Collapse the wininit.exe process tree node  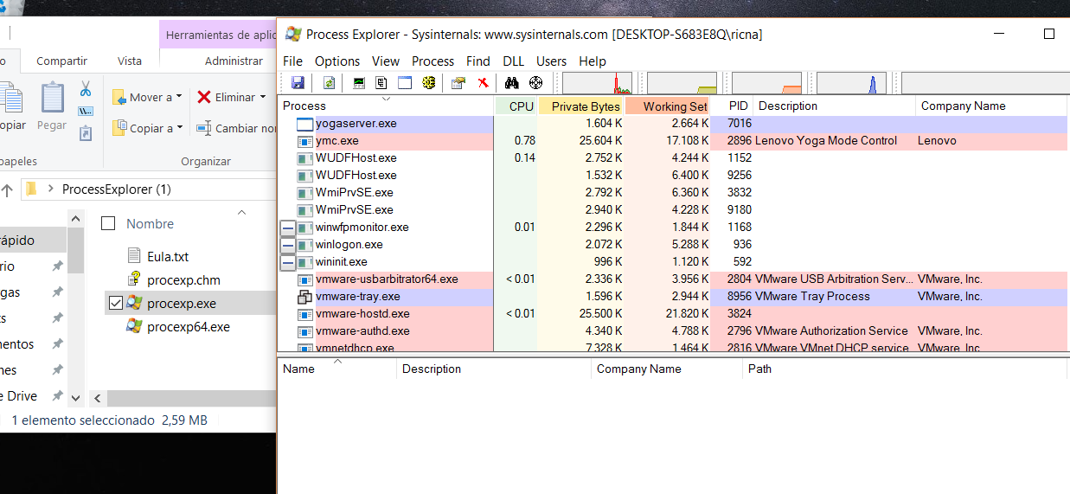pos(288,262)
